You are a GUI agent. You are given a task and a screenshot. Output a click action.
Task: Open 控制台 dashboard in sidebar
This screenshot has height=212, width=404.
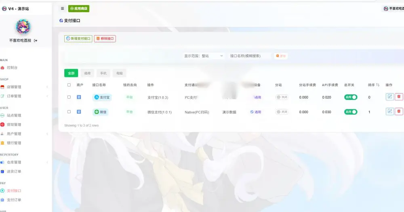12,68
